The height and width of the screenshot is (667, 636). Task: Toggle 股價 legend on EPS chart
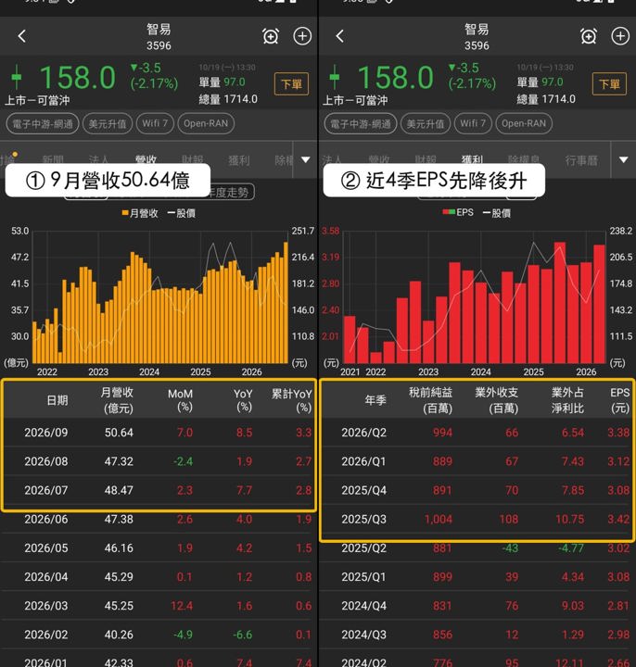496,213
